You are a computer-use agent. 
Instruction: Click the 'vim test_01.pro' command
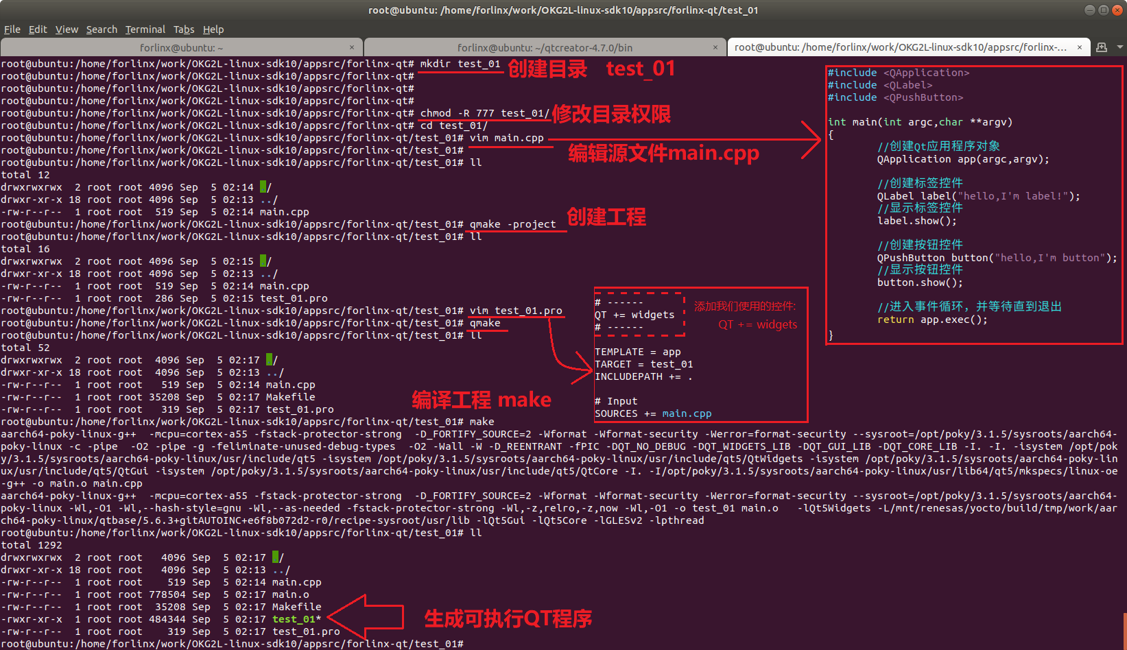tap(516, 311)
